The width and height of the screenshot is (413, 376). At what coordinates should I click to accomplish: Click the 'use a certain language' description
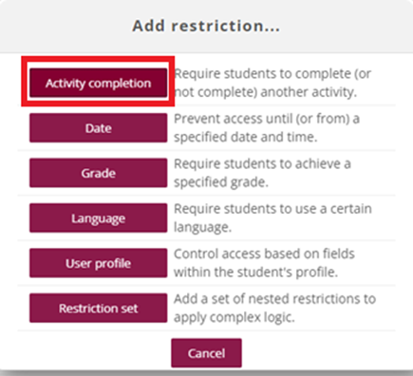[x=272, y=217]
